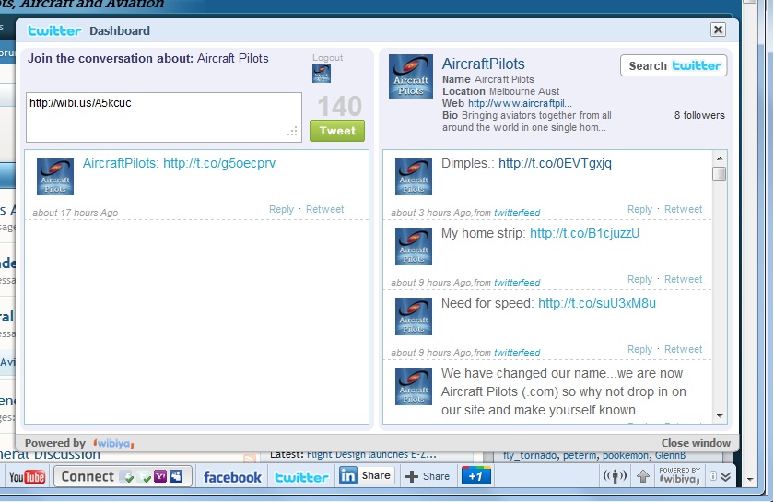Click the page scrollbar down arrow
Viewport: 774px width, 502px height.
click(x=750, y=479)
